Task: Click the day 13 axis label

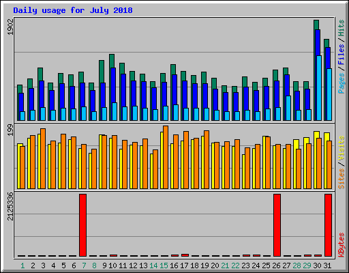Action: coord(143,265)
